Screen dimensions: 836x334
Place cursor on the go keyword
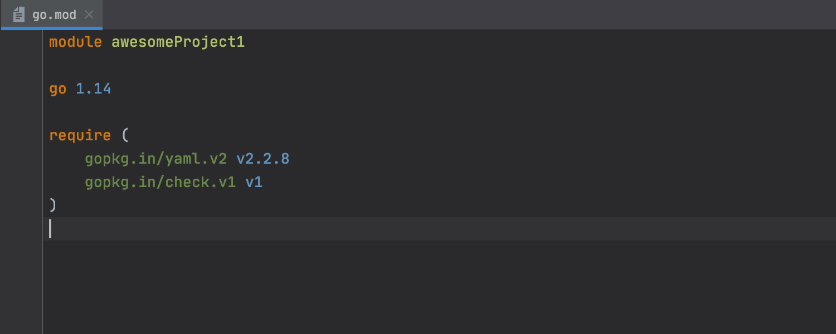(x=58, y=89)
